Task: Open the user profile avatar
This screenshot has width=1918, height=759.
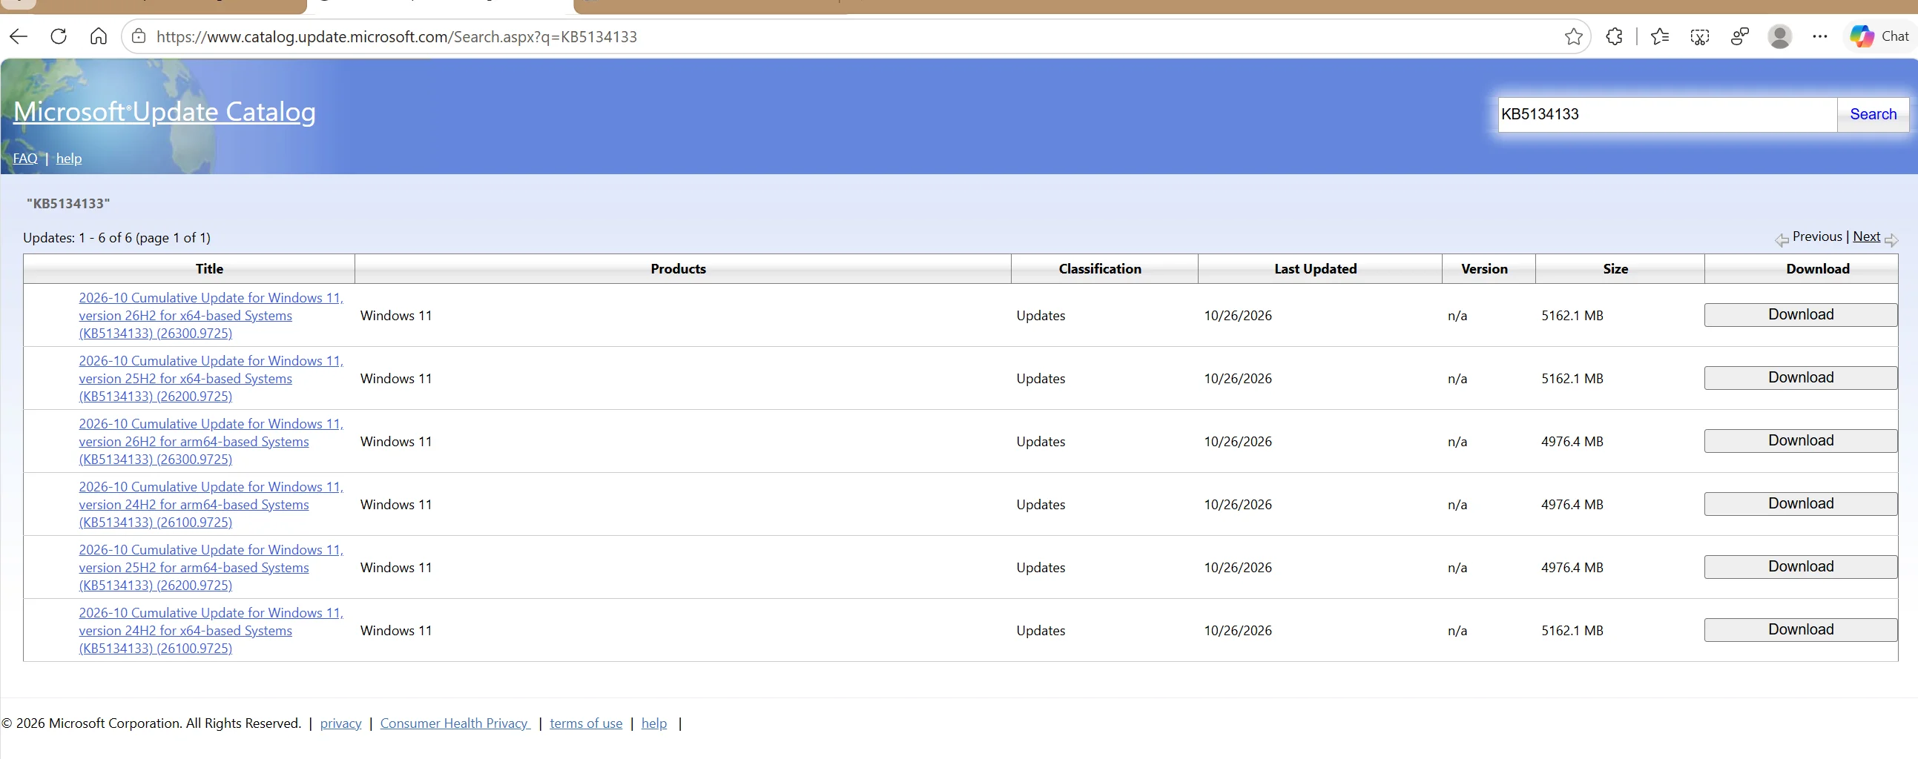Action: click(x=1779, y=36)
